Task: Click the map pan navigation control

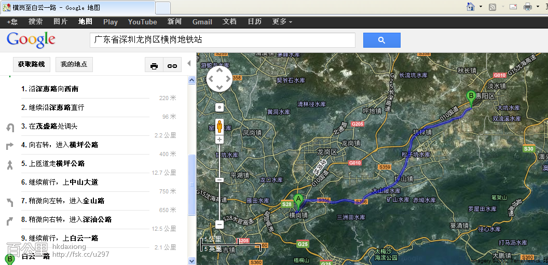Action: point(220,79)
